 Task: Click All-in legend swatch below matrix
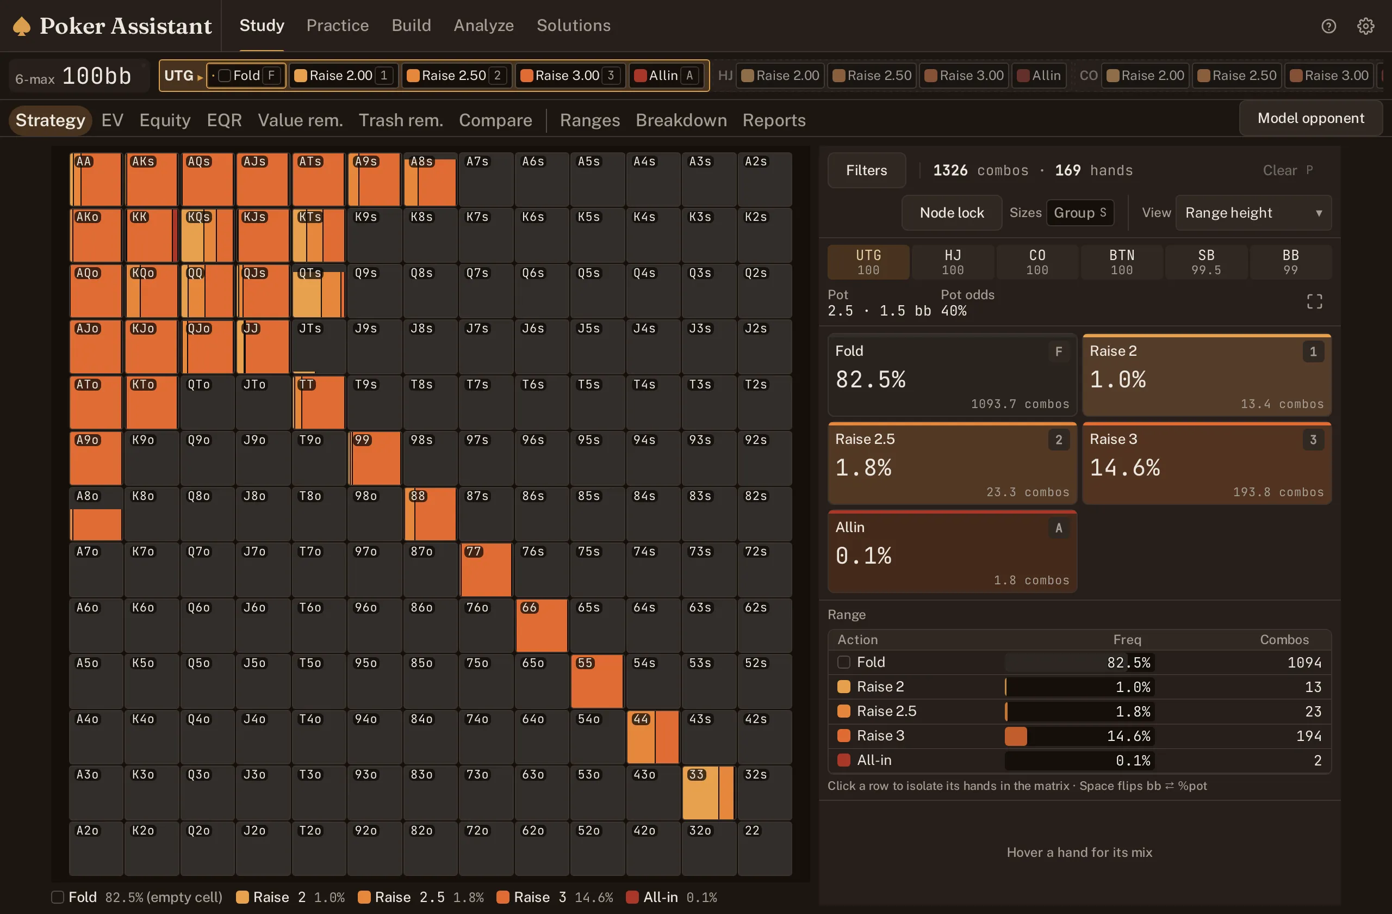click(632, 897)
